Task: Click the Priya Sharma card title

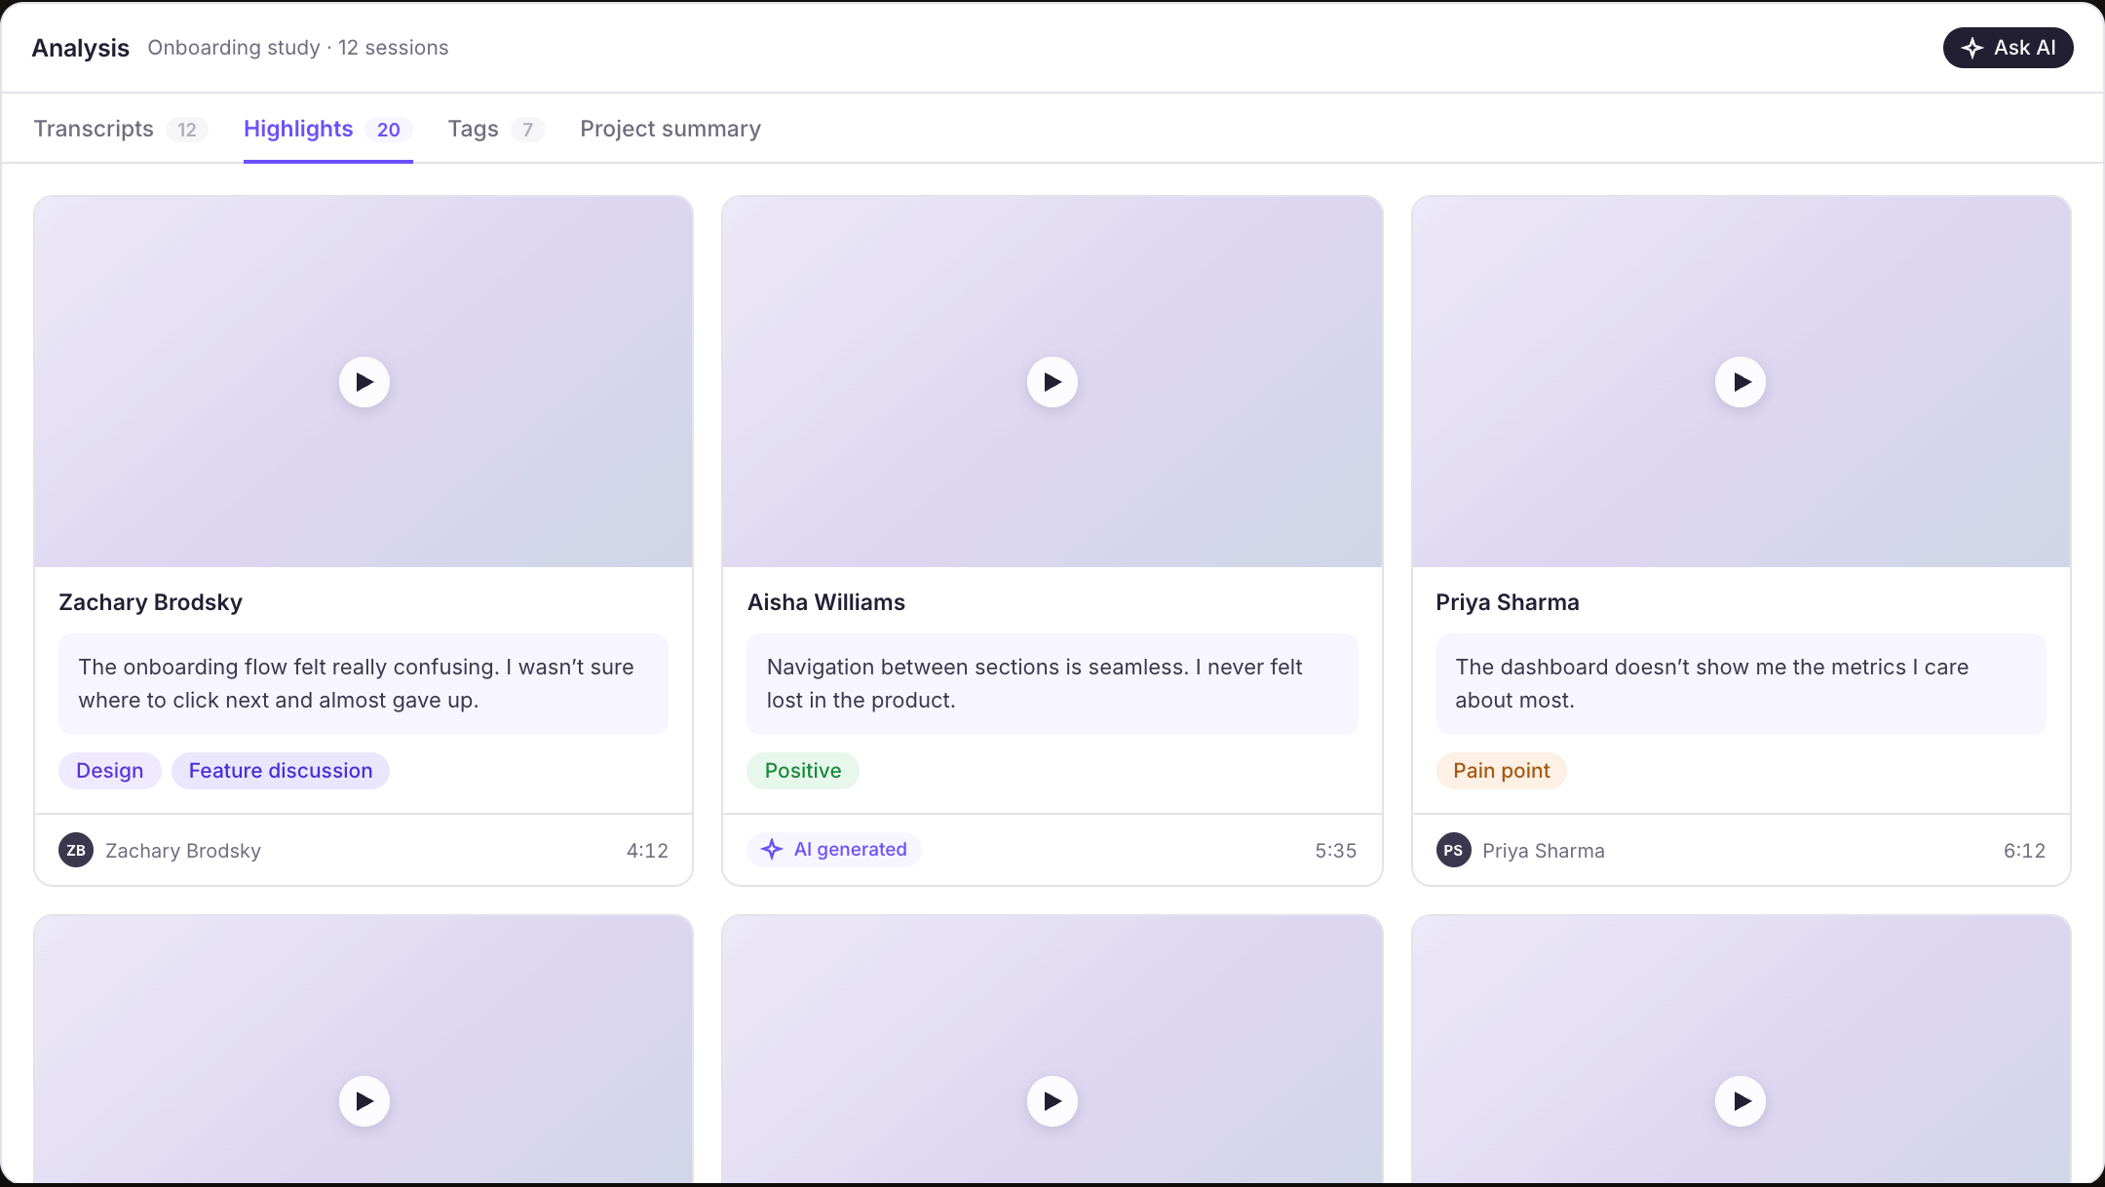Action: point(1507,602)
